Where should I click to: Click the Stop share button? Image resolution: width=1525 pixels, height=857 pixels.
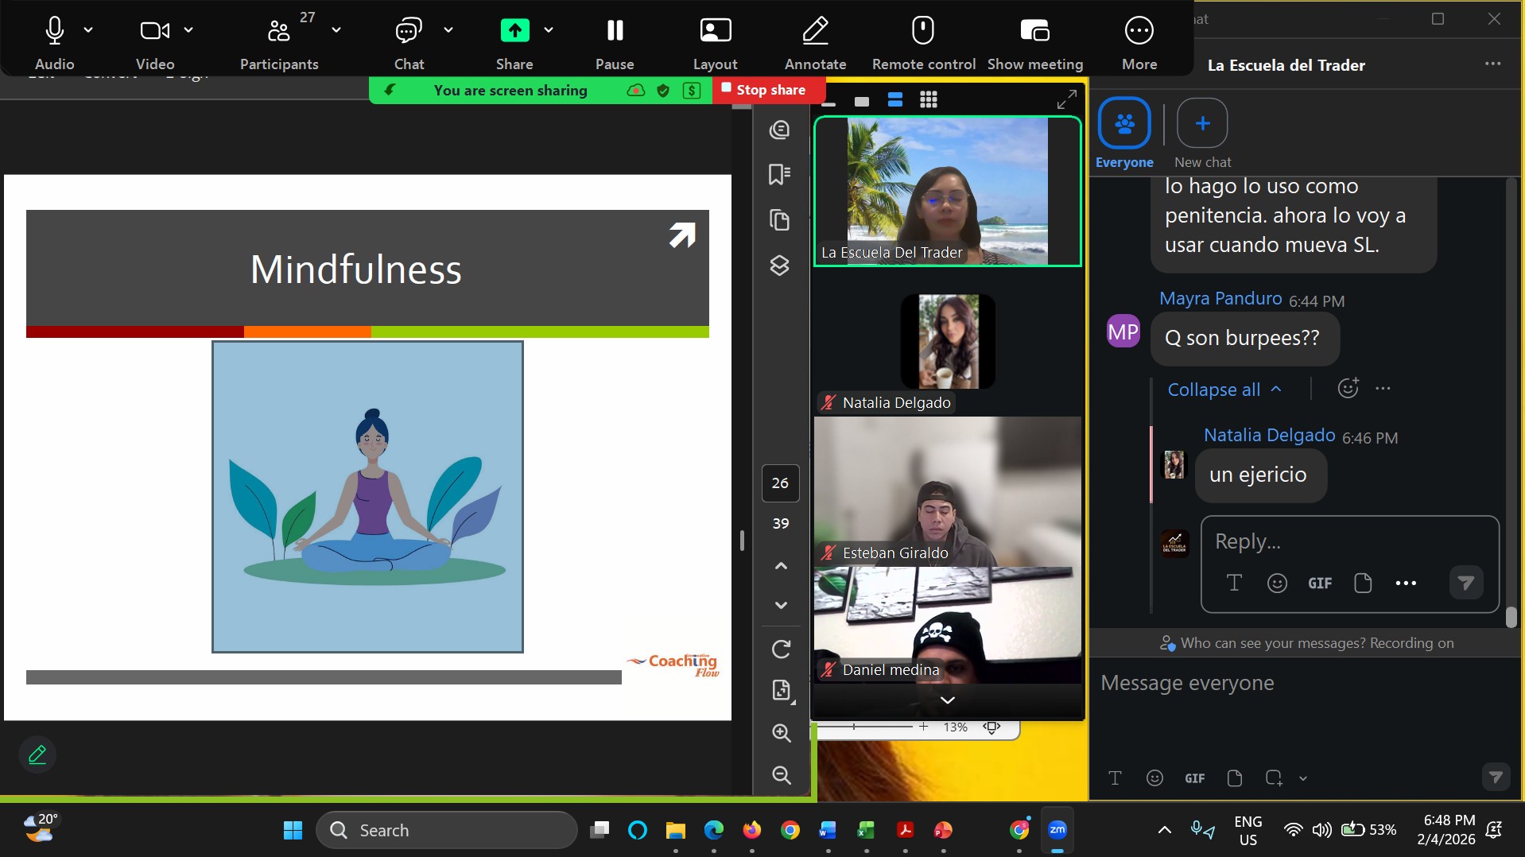click(x=763, y=90)
